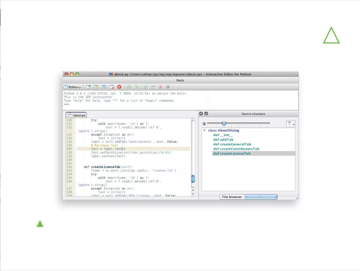
Task: Click the shell icon with pencil in toolbar
Action: coord(88,87)
